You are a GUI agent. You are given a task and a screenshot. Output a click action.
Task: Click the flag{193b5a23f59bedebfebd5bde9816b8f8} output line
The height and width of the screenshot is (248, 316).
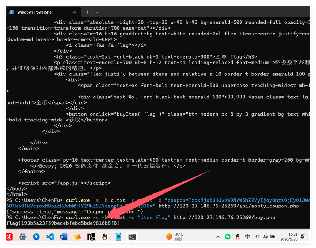point(63,223)
